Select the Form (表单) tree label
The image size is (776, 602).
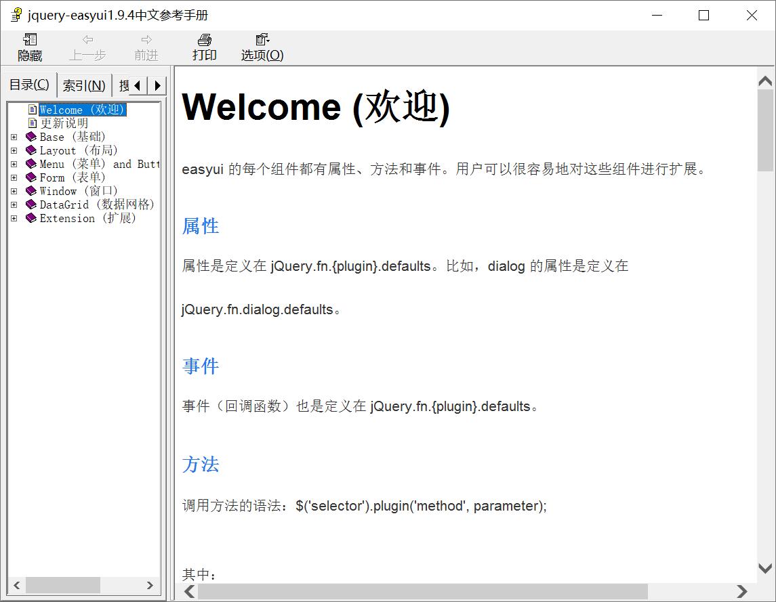73,177
